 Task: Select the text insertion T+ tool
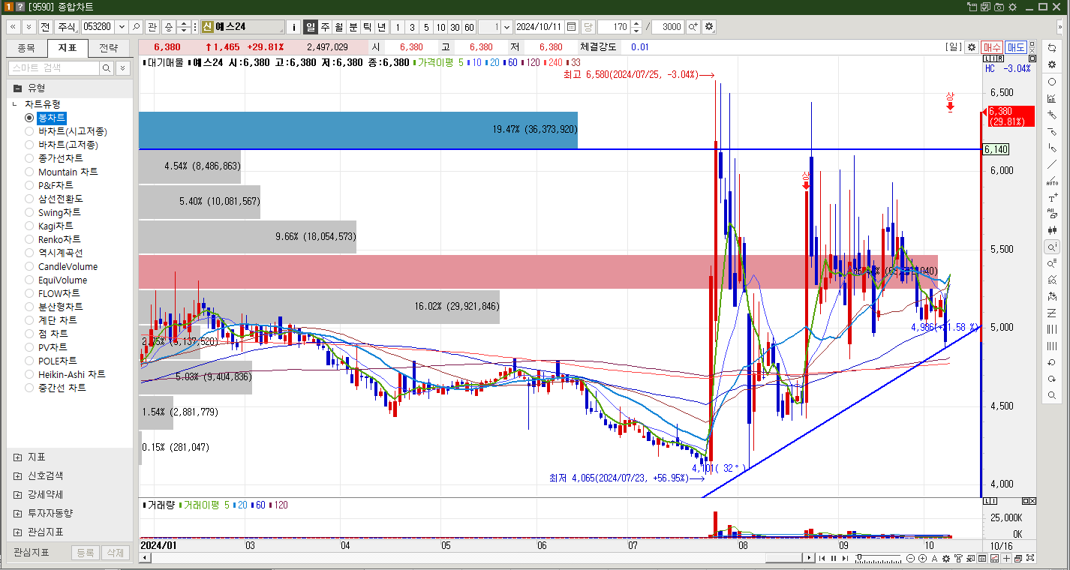click(1052, 197)
